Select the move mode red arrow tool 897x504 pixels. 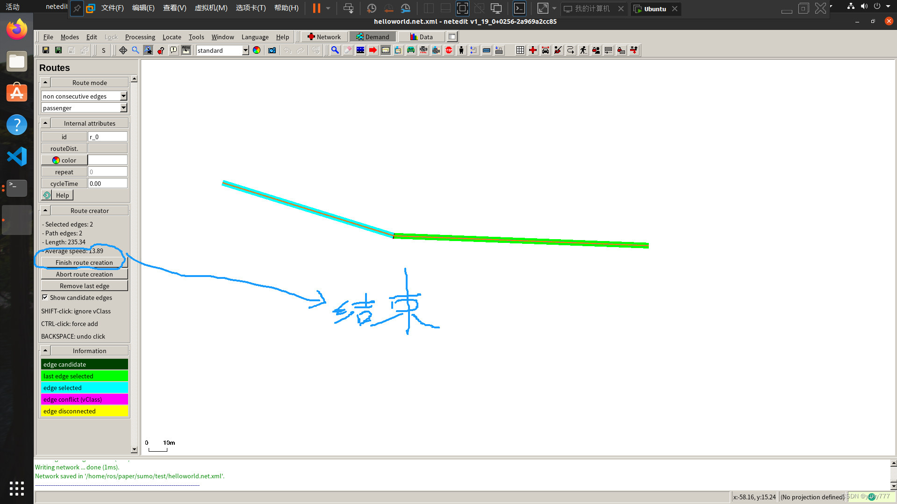coord(373,50)
